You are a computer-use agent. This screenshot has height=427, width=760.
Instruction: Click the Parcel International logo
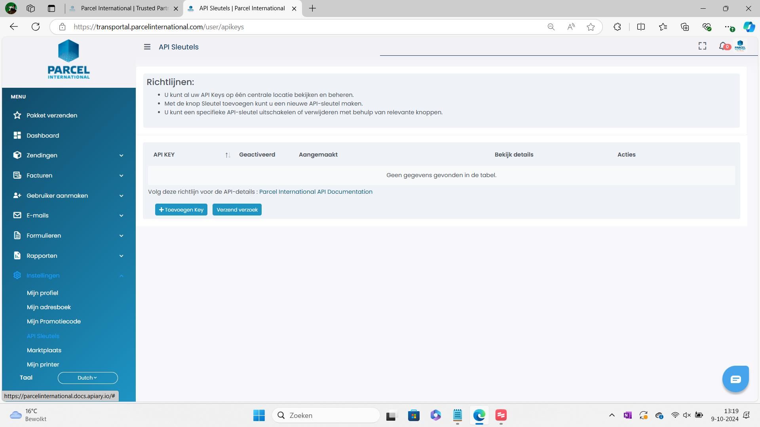pyautogui.click(x=68, y=59)
